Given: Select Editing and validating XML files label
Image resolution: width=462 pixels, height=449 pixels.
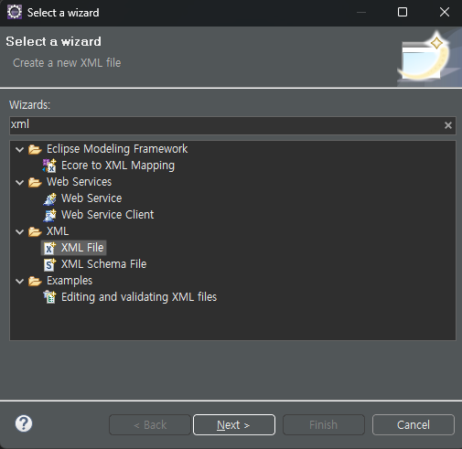Looking at the screenshot, I should 139,297.
